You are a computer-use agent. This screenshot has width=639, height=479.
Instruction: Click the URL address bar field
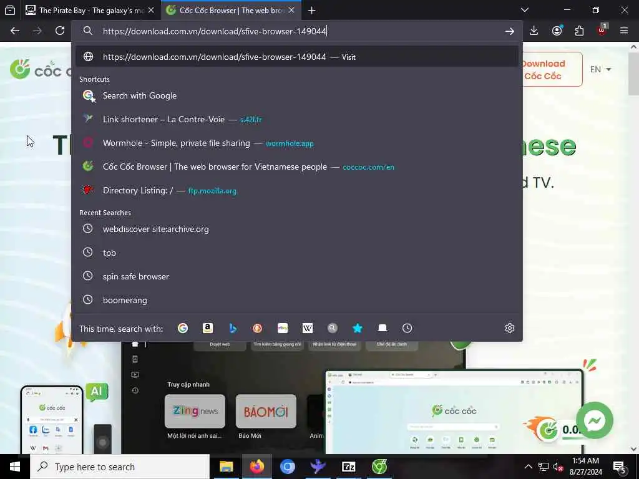296,31
